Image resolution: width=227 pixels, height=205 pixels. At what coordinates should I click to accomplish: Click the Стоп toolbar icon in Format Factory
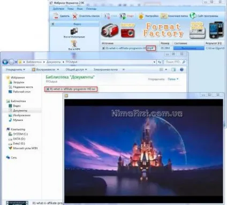[107, 16]
